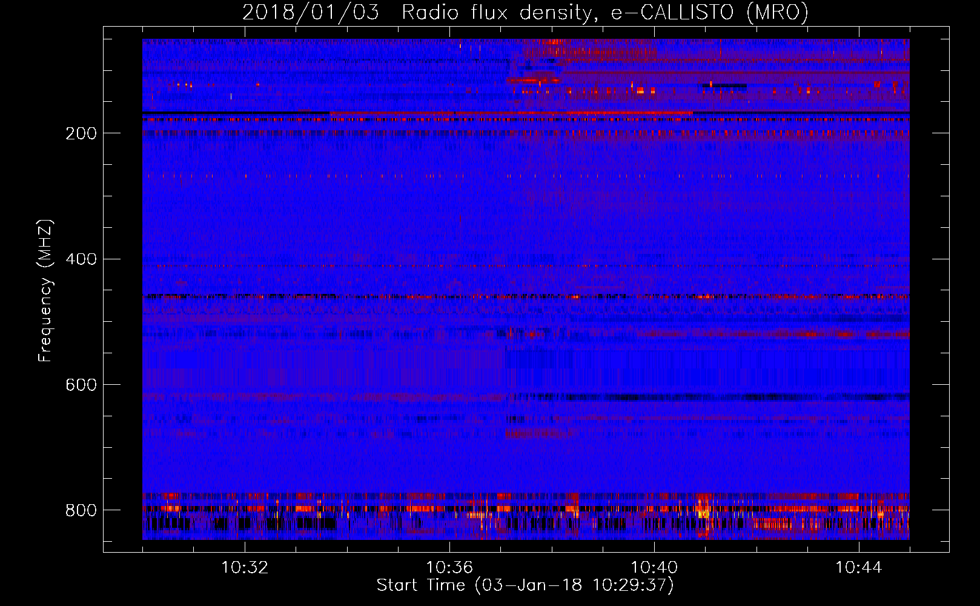
Task: Click the '200' frequency tick label
Action: click(x=81, y=133)
